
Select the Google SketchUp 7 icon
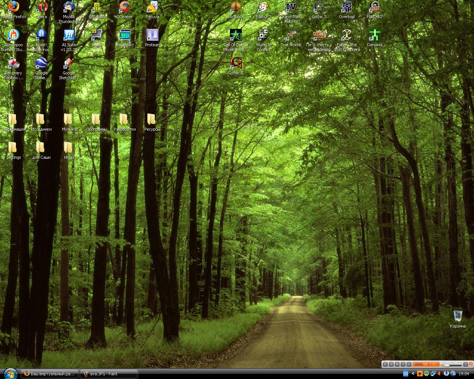coord(69,64)
